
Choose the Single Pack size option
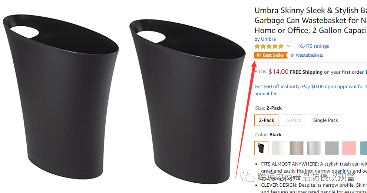pos(325,120)
